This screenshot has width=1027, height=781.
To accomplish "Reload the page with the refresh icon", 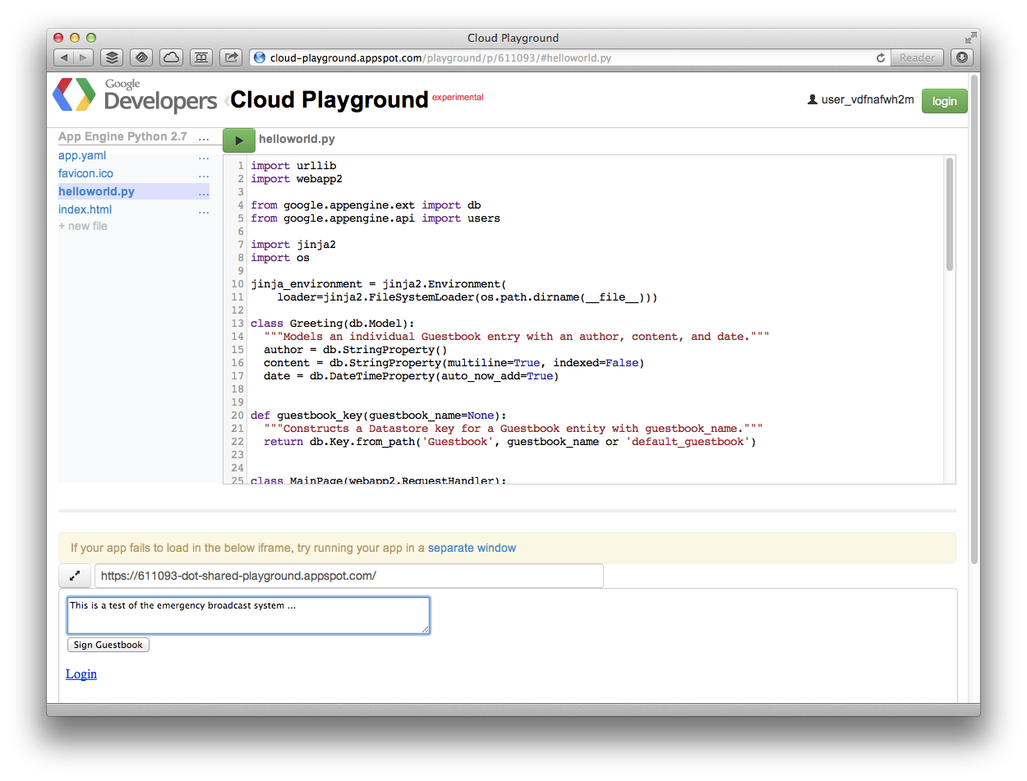I will 881,58.
